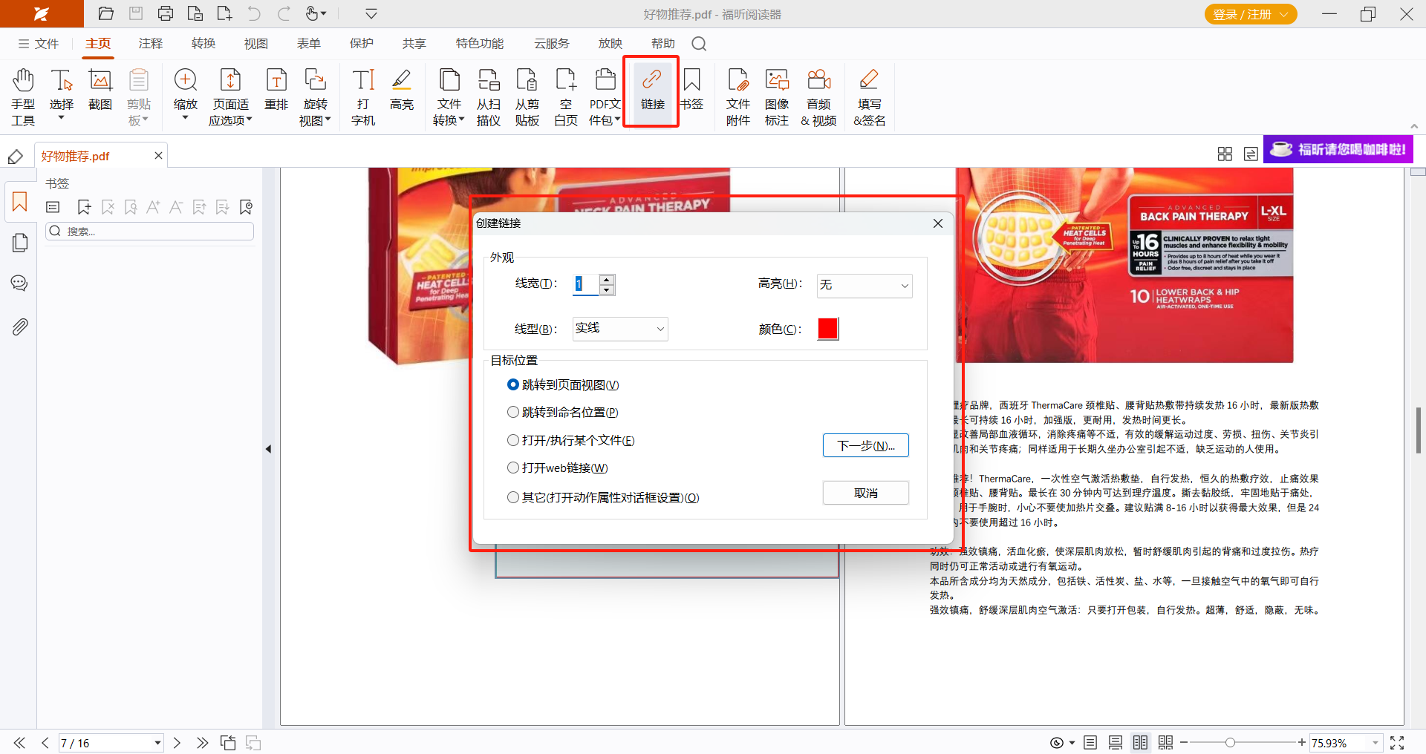Open the Attachments panel paperclip icon
Viewport: 1426px width, 754px height.
point(20,327)
